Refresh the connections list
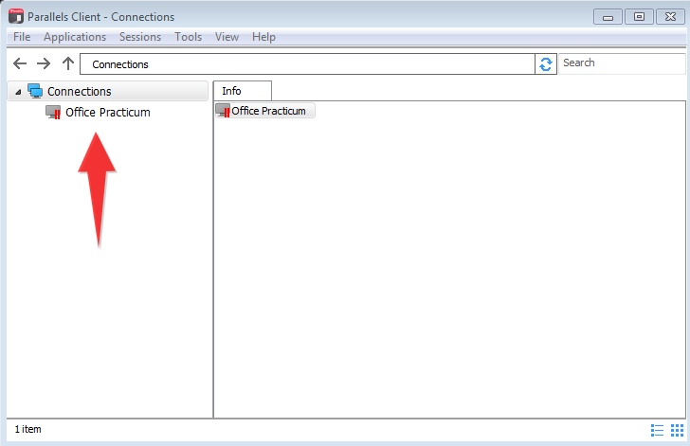This screenshot has width=690, height=446. 546,64
